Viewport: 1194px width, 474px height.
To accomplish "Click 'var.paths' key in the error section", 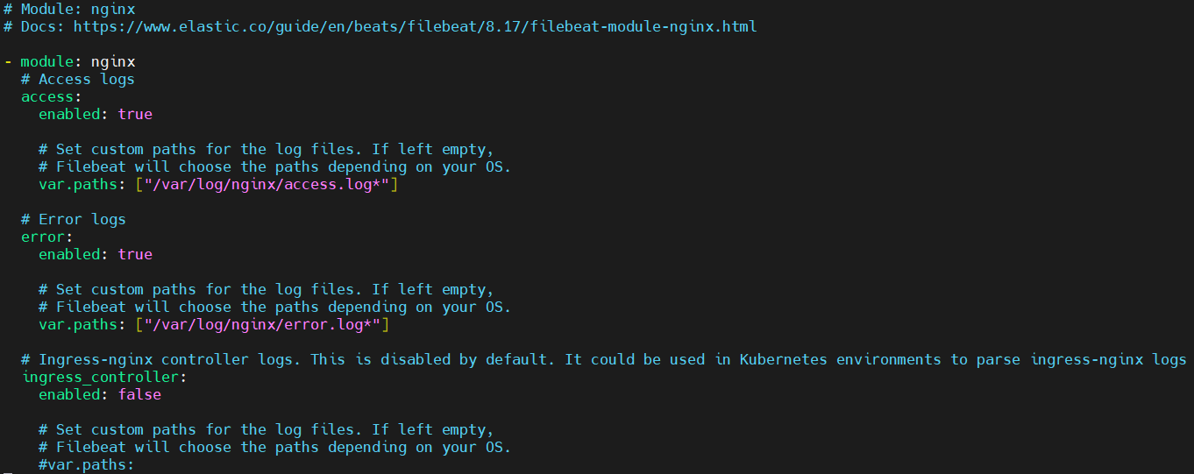I will click(77, 324).
